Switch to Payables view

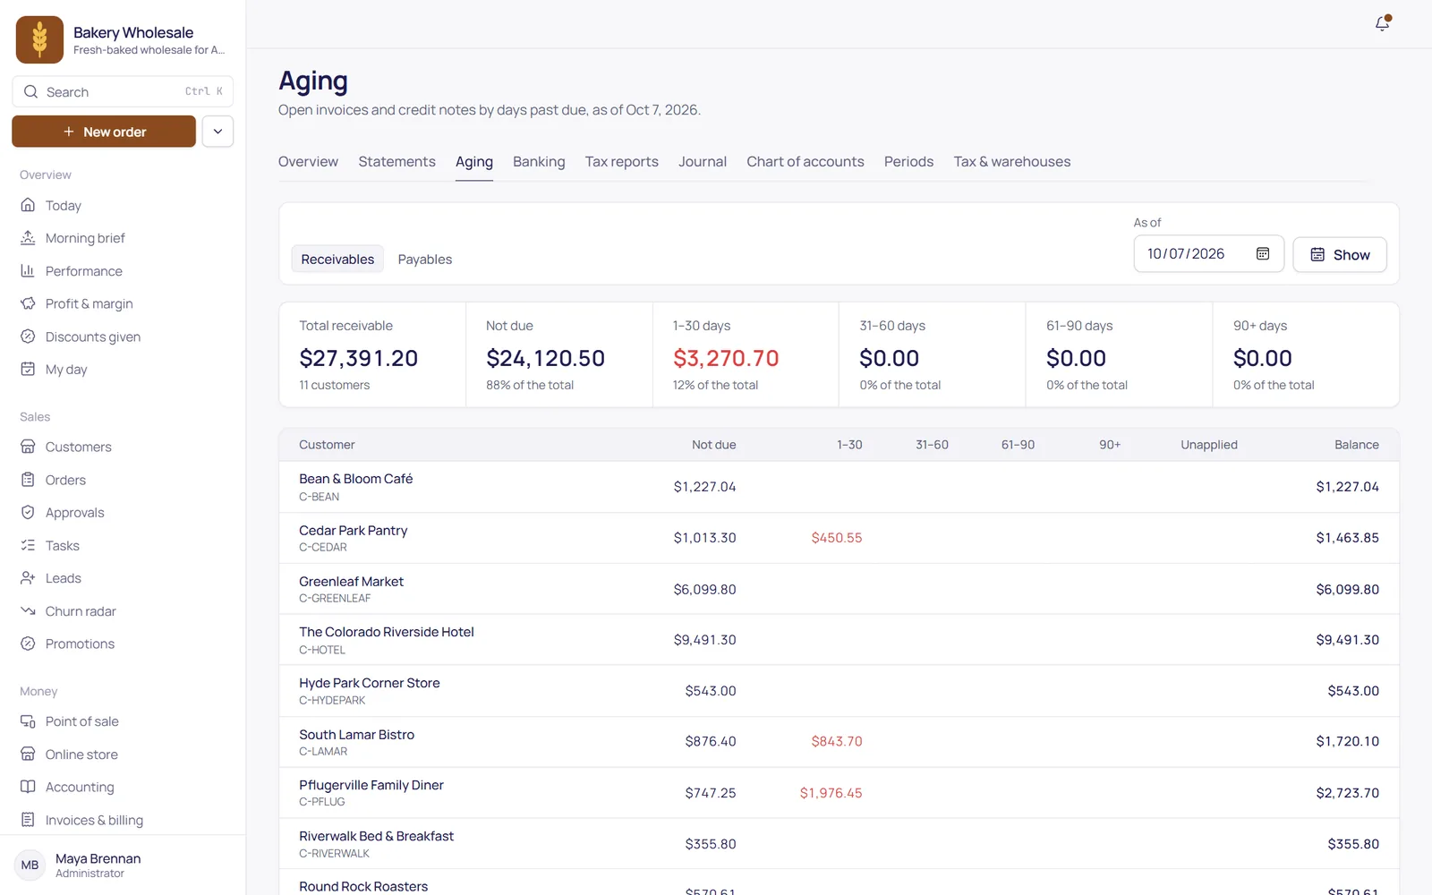point(425,259)
